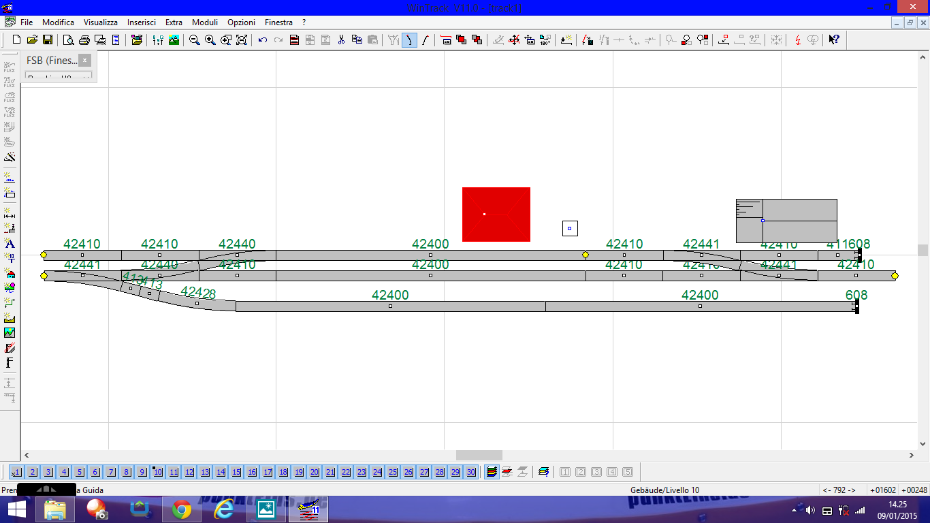Toggle show all layers stack icon
Screen dimensions: 930x523
tap(492, 472)
